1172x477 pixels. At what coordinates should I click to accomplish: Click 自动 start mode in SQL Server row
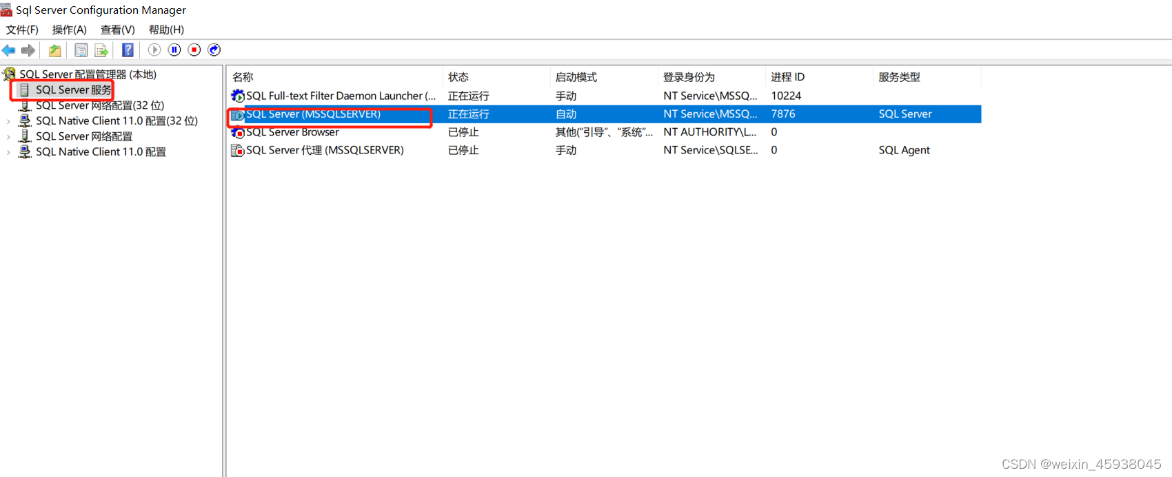(x=566, y=114)
